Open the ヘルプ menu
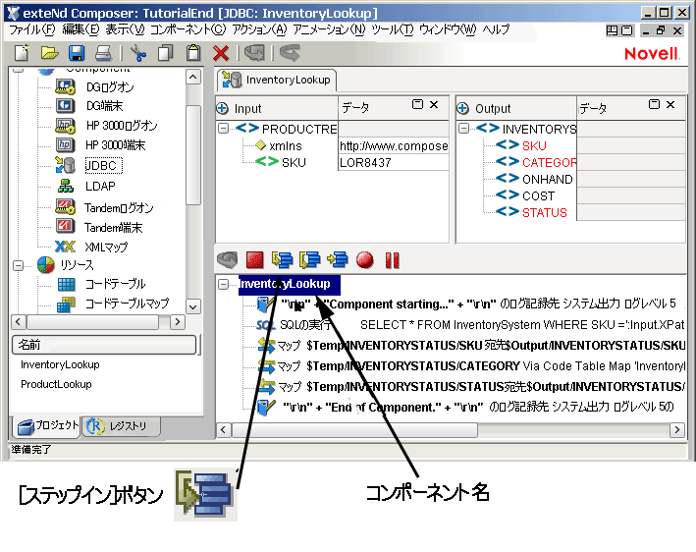Screen dimensions: 696x552 tap(496, 29)
